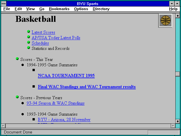Screen dimensions: 181x136
Task: Open the View menu
Action: click(x=31, y=9)
